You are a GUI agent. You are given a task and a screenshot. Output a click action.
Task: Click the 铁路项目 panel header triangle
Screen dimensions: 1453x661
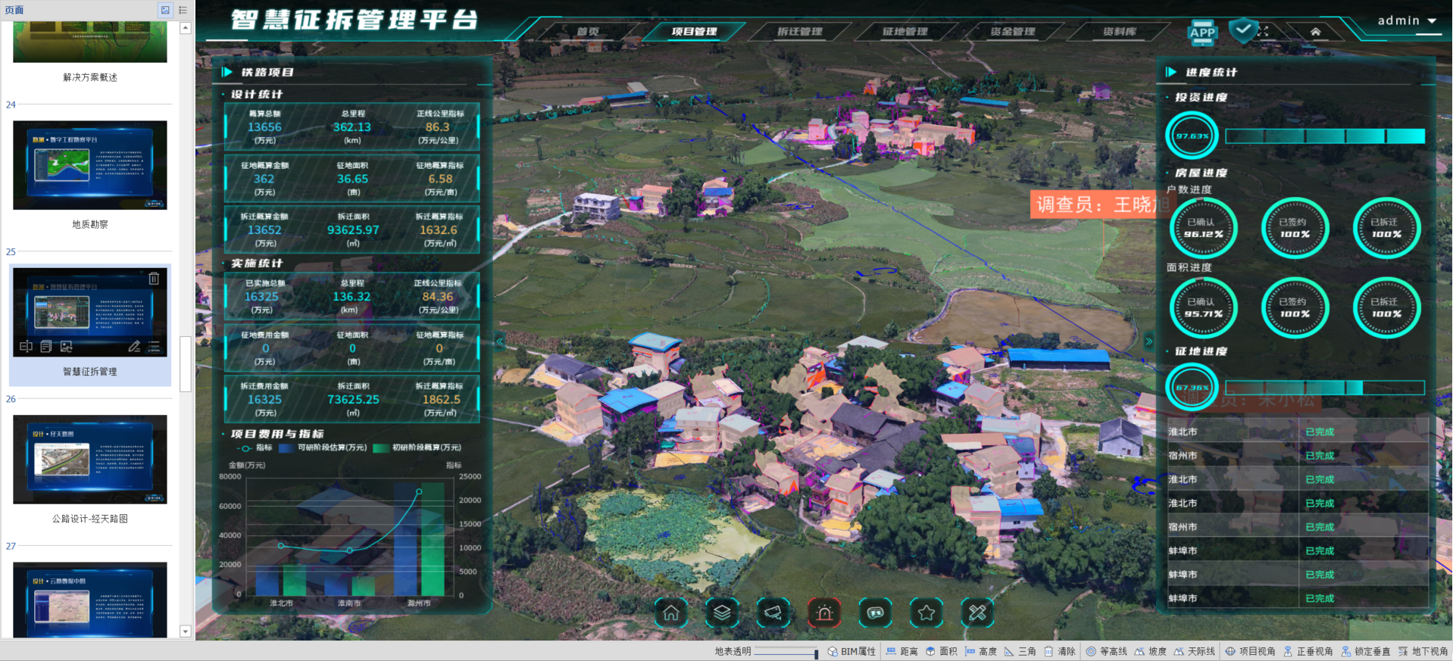[x=227, y=72]
